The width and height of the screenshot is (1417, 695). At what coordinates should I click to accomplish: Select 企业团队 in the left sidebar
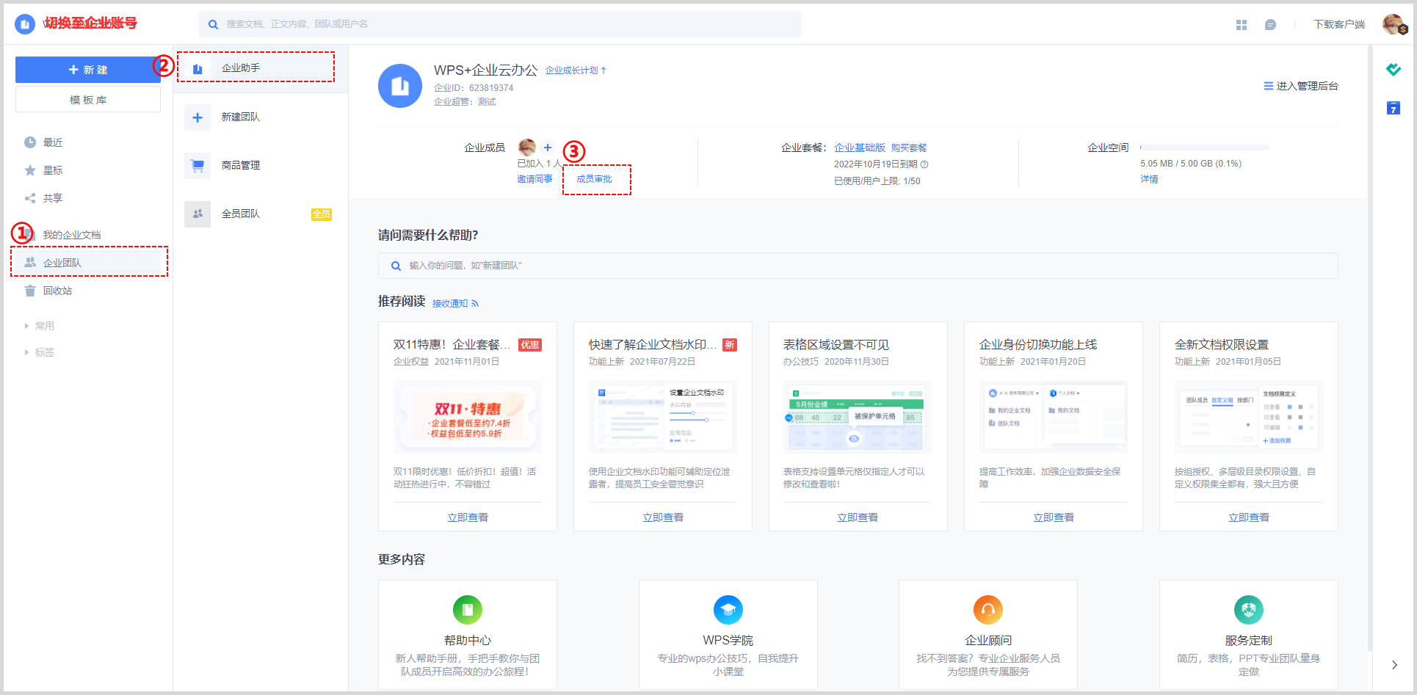coord(88,262)
